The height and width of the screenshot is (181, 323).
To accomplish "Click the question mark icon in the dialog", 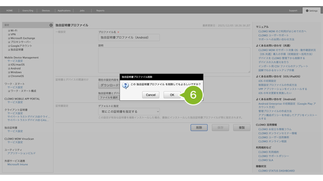I will tap(125, 85).
